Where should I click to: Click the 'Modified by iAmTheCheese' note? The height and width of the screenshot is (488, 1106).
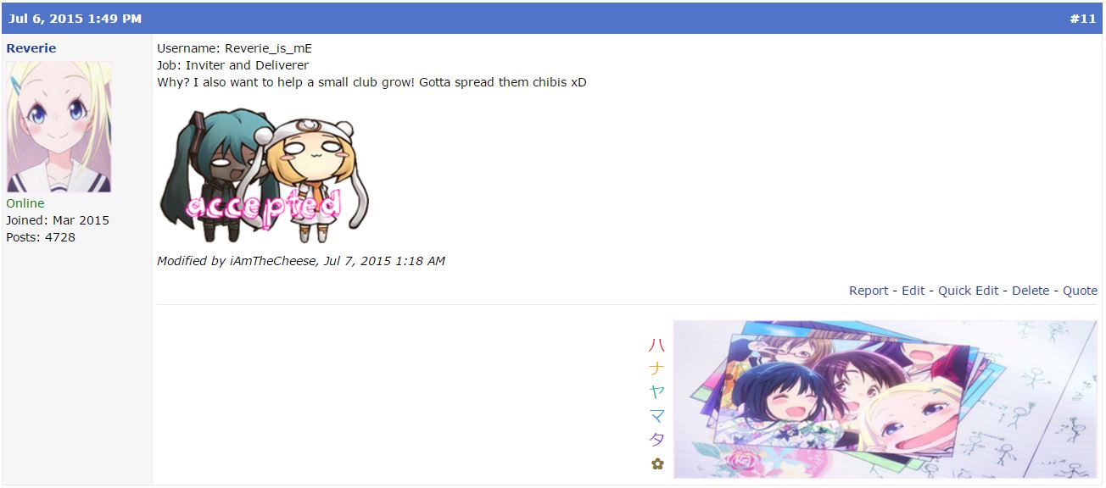coord(301,261)
